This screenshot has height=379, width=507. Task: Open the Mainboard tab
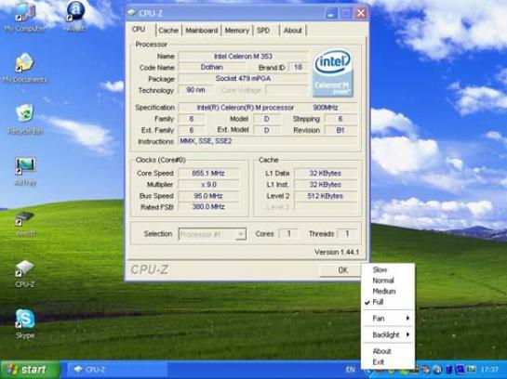click(x=202, y=31)
